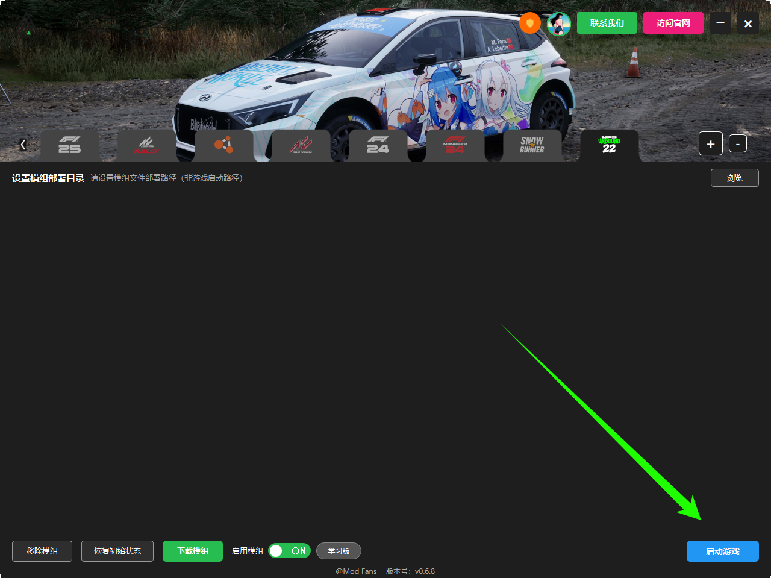Open the Assetto Corsa Rally game tab
The height and width of the screenshot is (578, 771).
pos(147,145)
